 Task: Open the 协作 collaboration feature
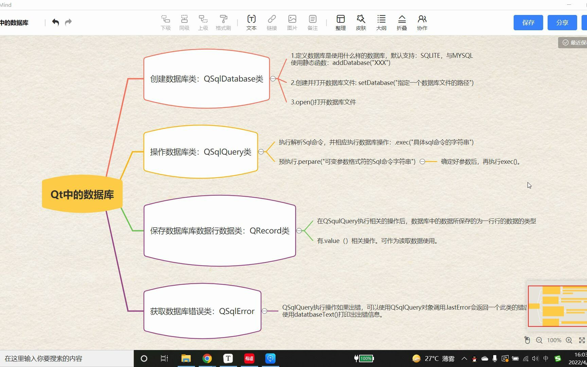(x=422, y=22)
